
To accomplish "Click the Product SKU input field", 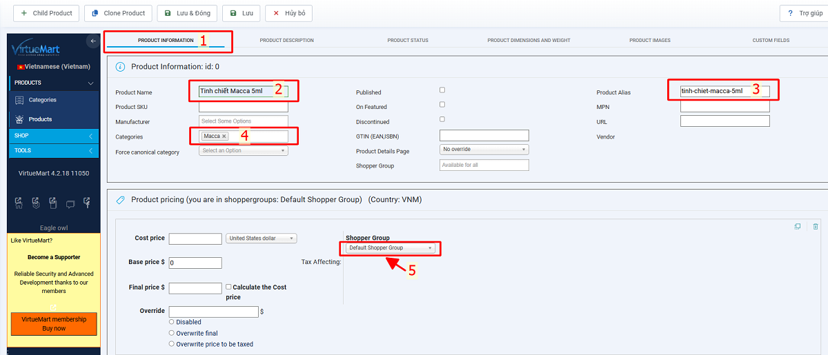I will (x=243, y=107).
